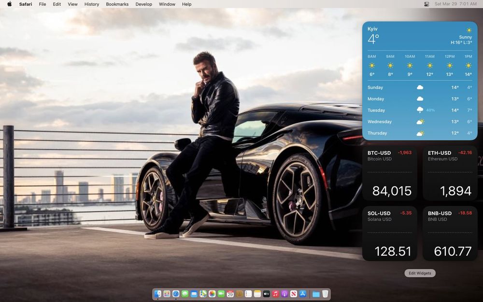
Task: Click the -42.16 Ethereum change value
Action: (x=465, y=153)
